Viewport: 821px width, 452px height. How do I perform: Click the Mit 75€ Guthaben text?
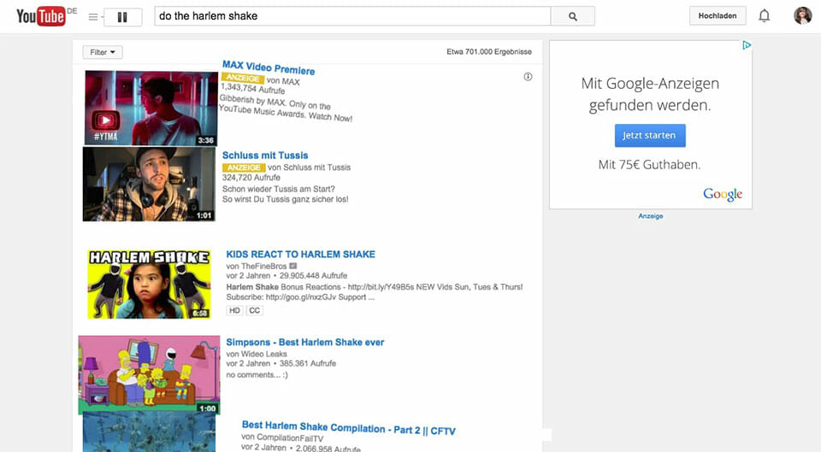coord(649,165)
